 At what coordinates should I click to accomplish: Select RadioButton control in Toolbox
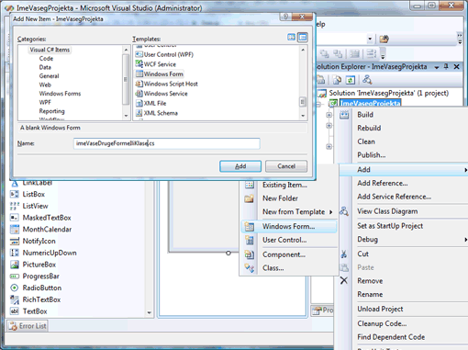[x=36, y=288]
